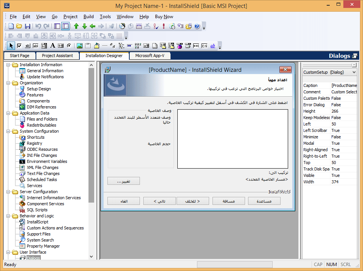Click the Save project toolbar icon

(x=27, y=26)
